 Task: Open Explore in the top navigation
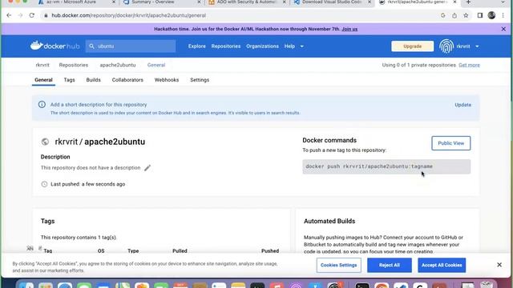[197, 46]
